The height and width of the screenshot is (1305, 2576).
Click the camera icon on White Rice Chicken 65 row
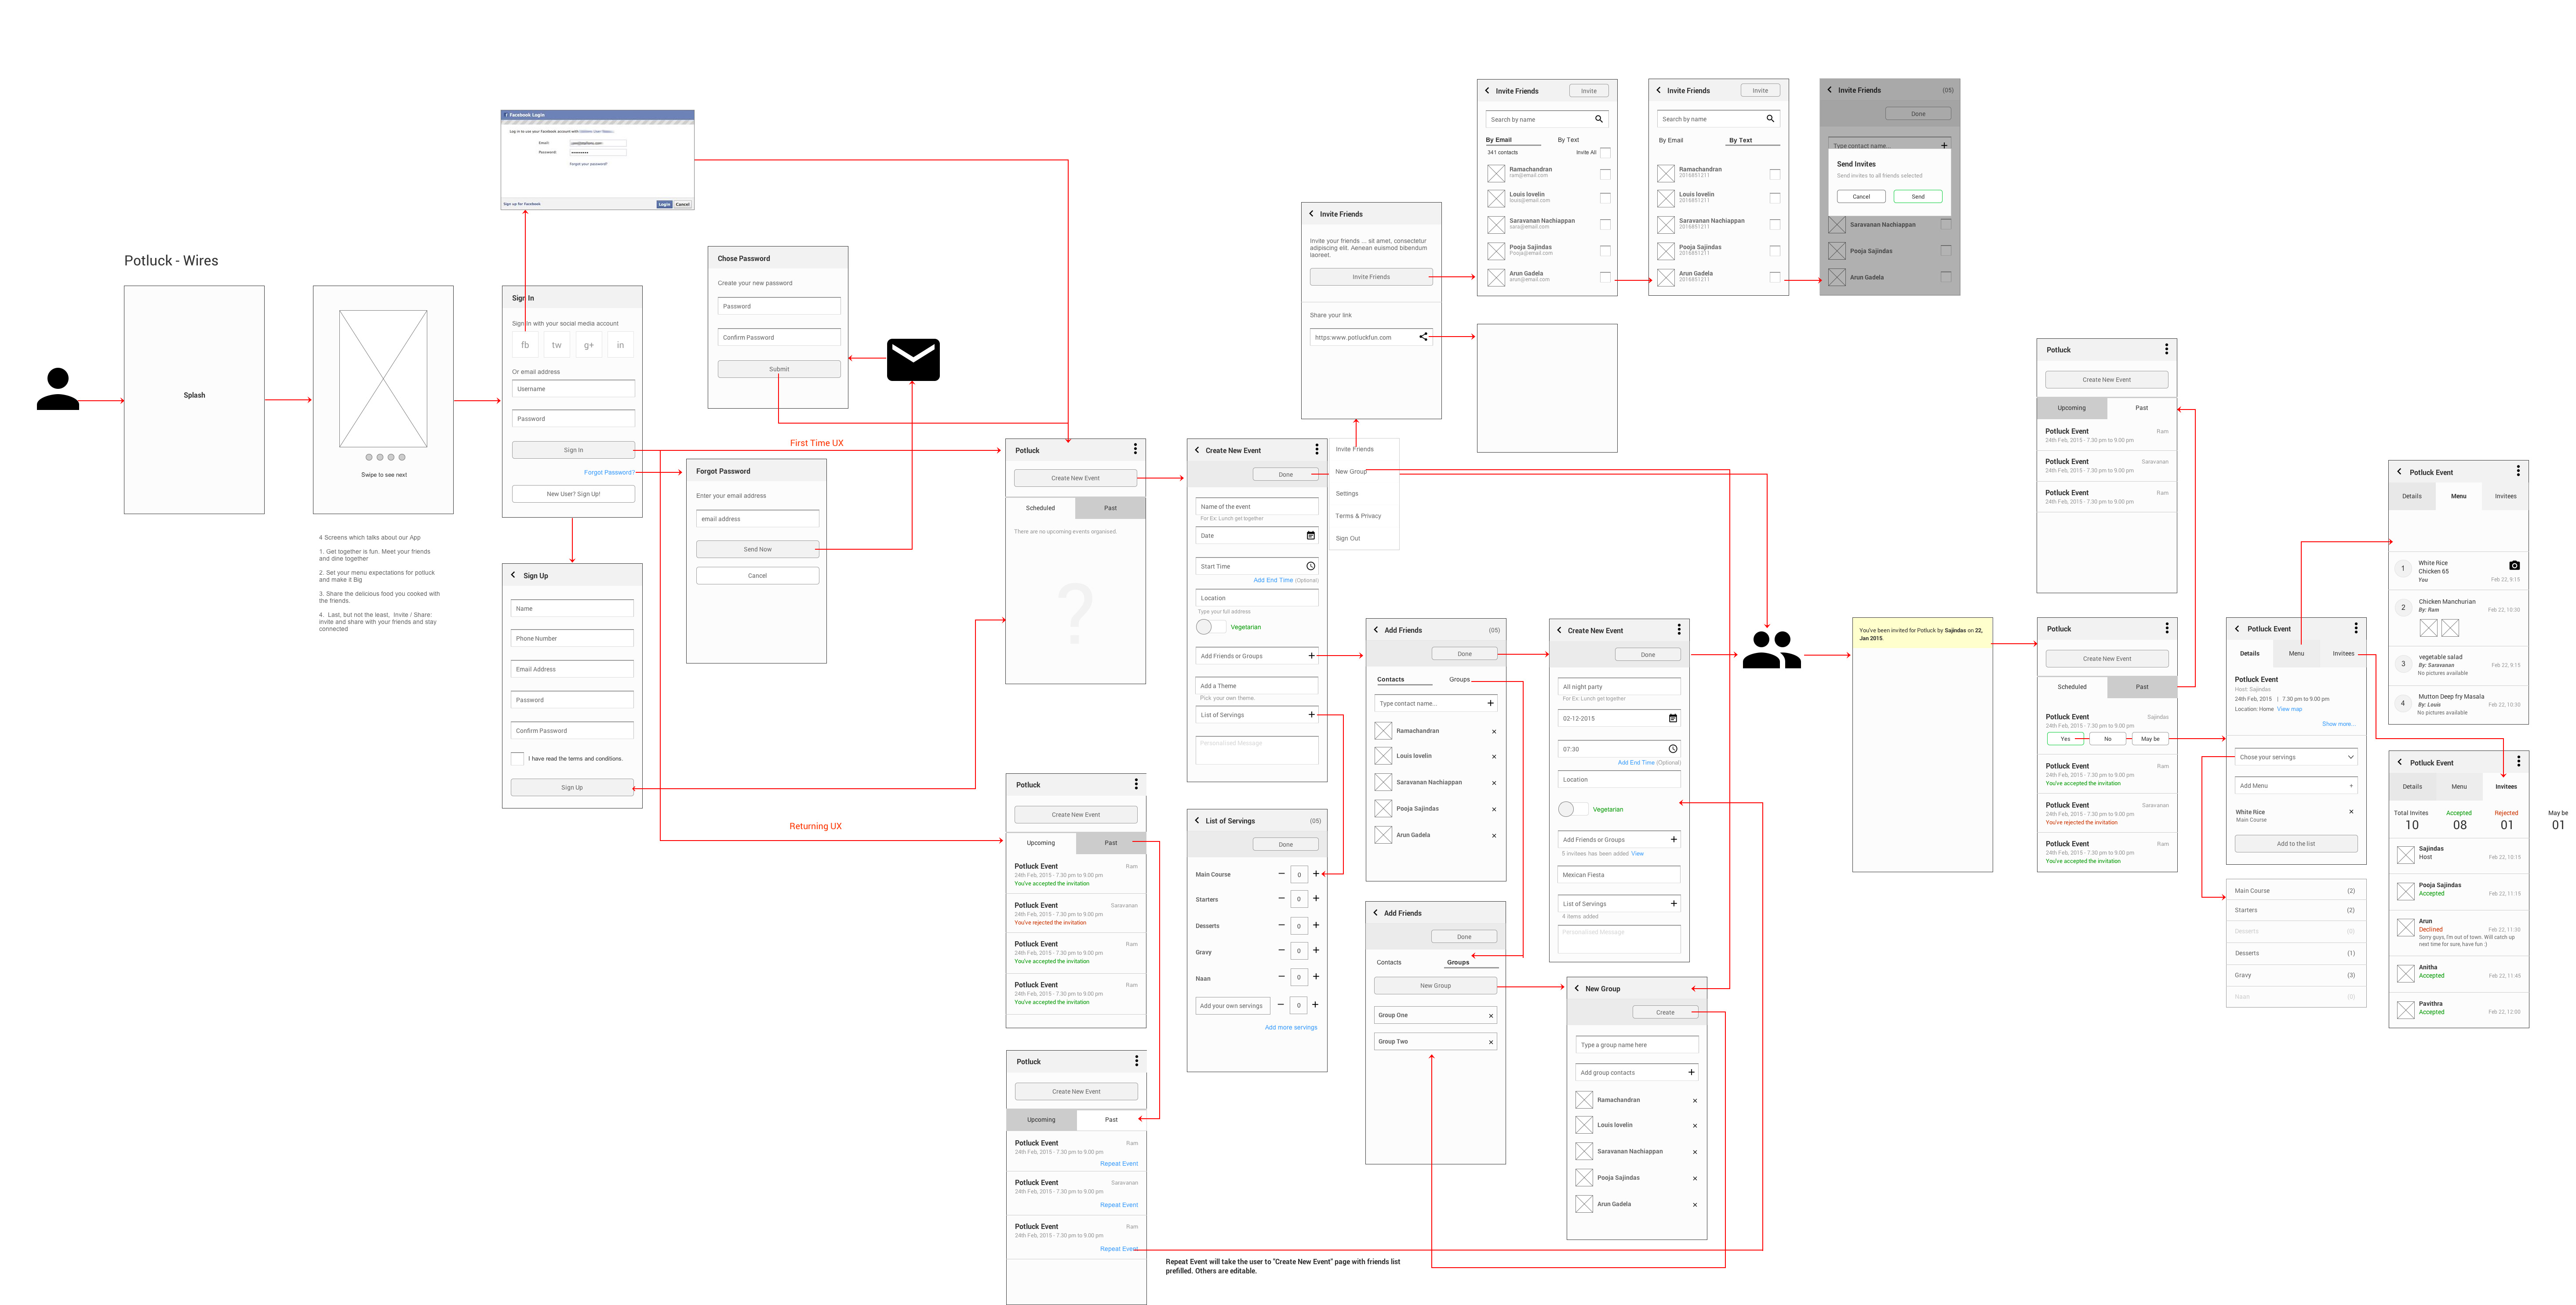2514,565
